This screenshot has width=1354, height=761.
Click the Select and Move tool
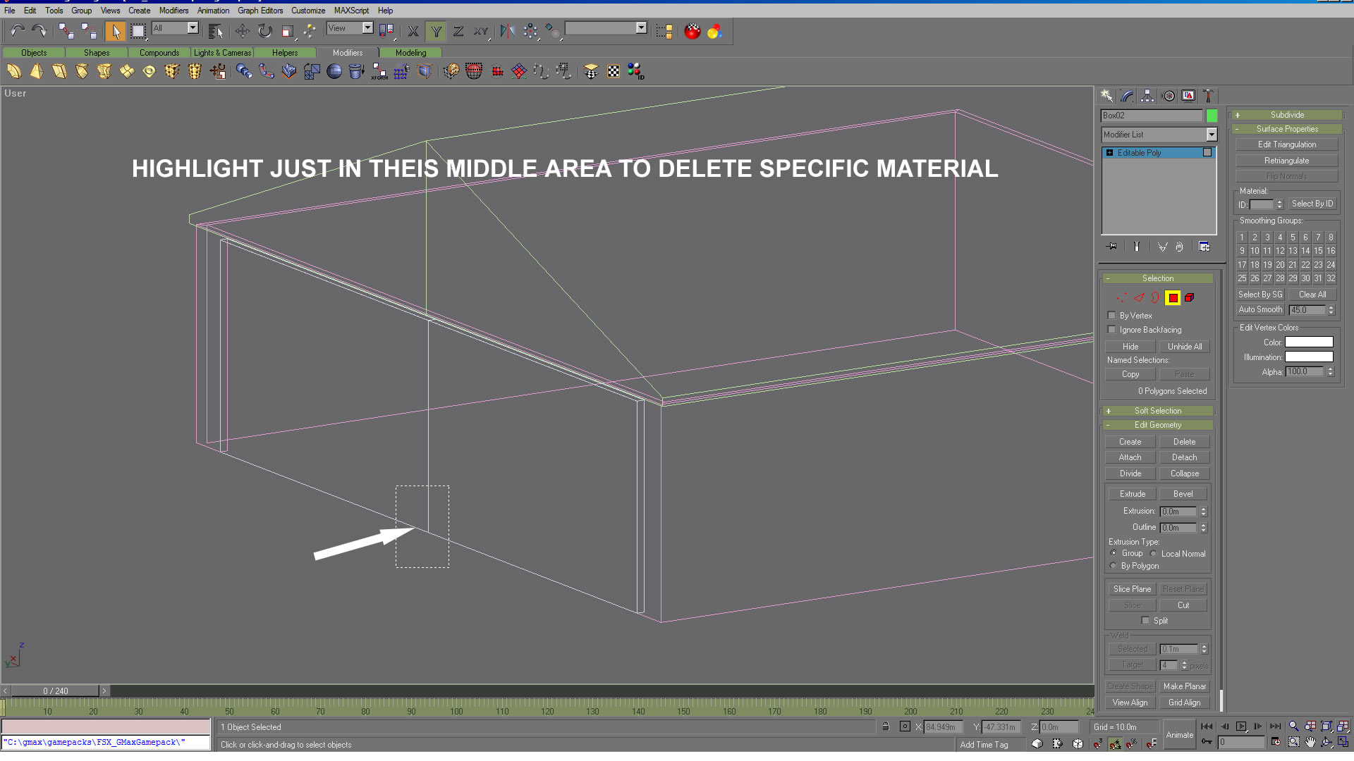click(242, 31)
